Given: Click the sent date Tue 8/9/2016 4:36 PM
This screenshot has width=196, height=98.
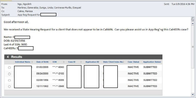Looking at the screenshot, I should 183,4.
